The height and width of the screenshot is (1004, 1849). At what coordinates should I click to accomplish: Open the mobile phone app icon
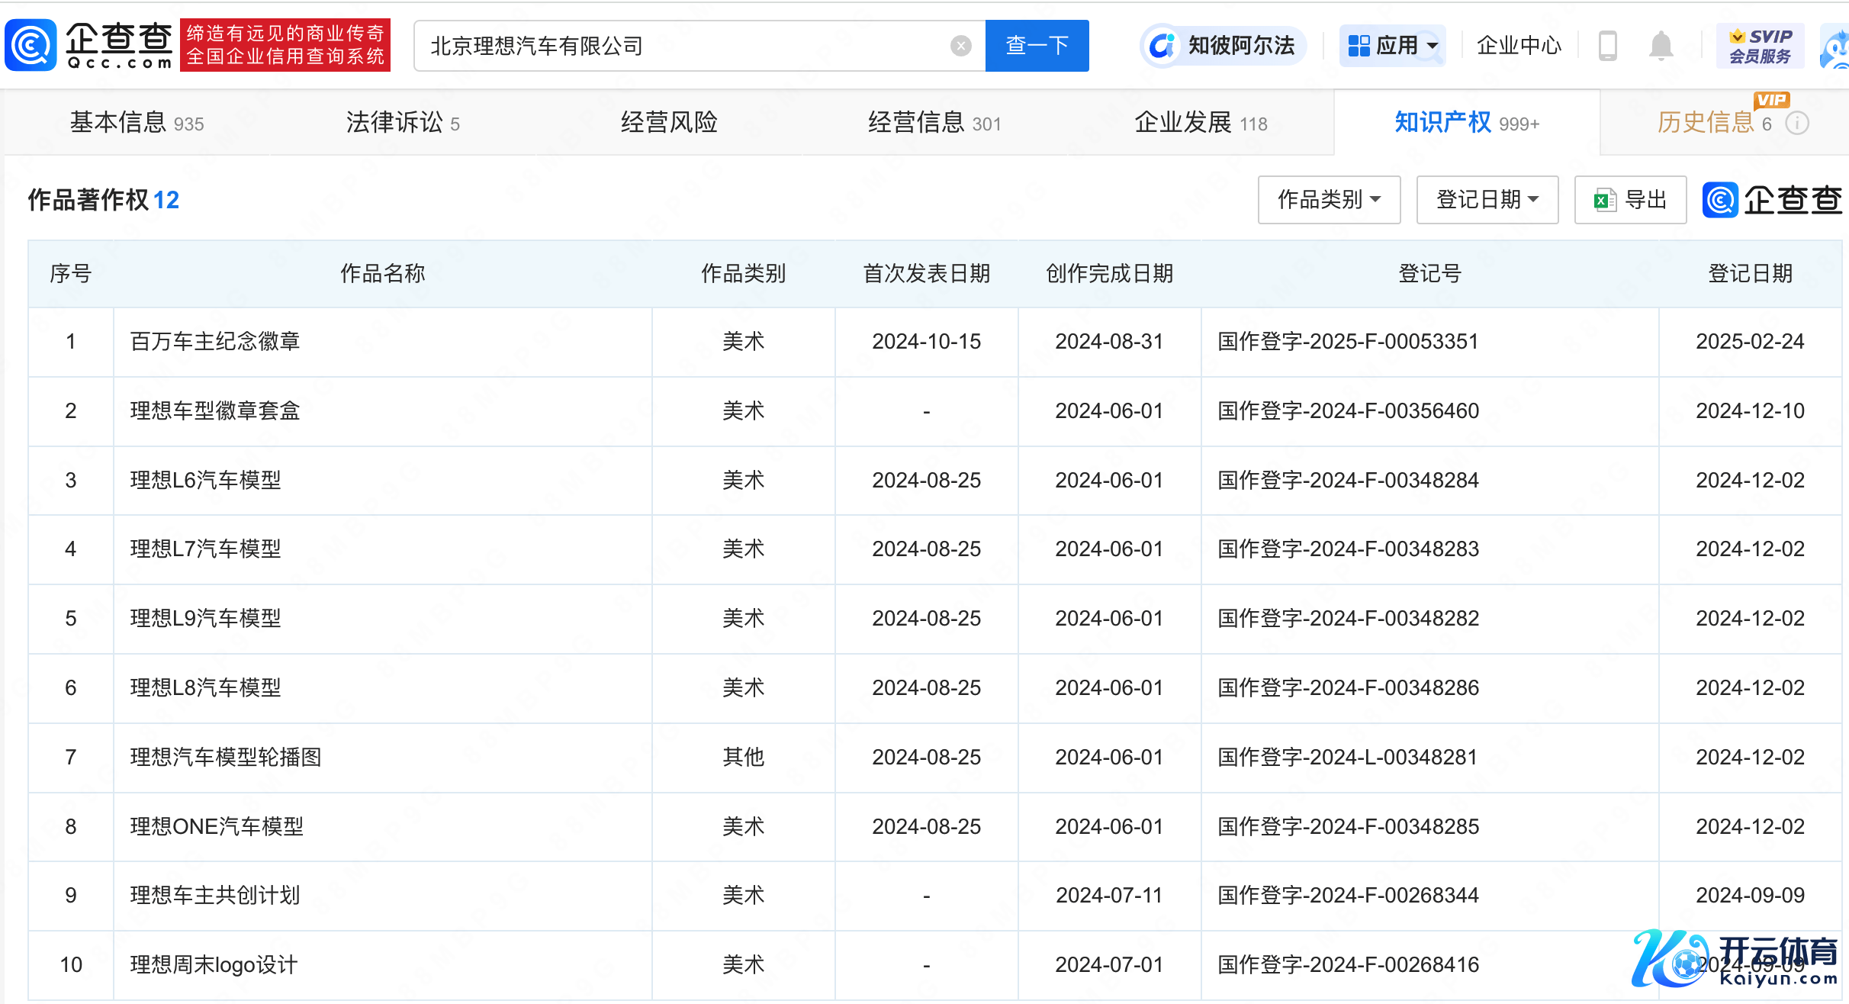(1607, 46)
